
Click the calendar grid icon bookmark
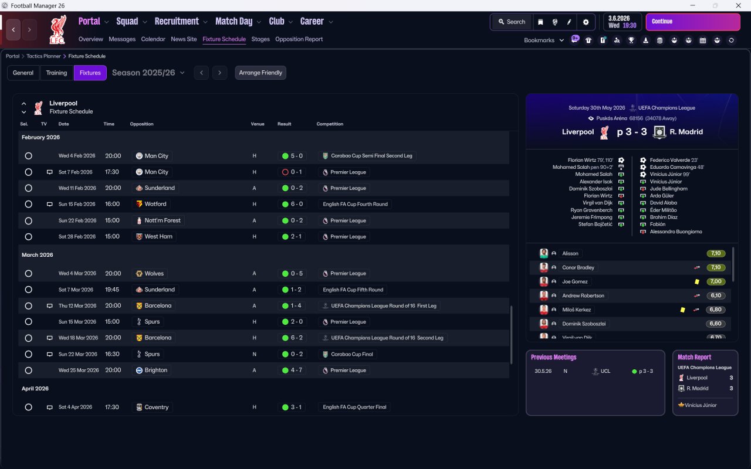coord(703,40)
